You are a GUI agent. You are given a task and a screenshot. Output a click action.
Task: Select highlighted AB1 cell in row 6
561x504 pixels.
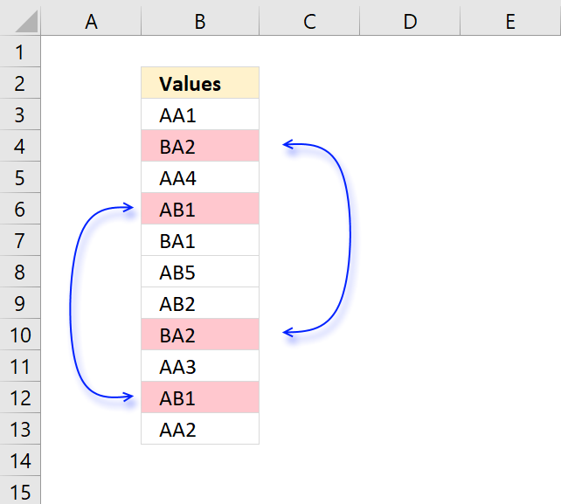[200, 209]
